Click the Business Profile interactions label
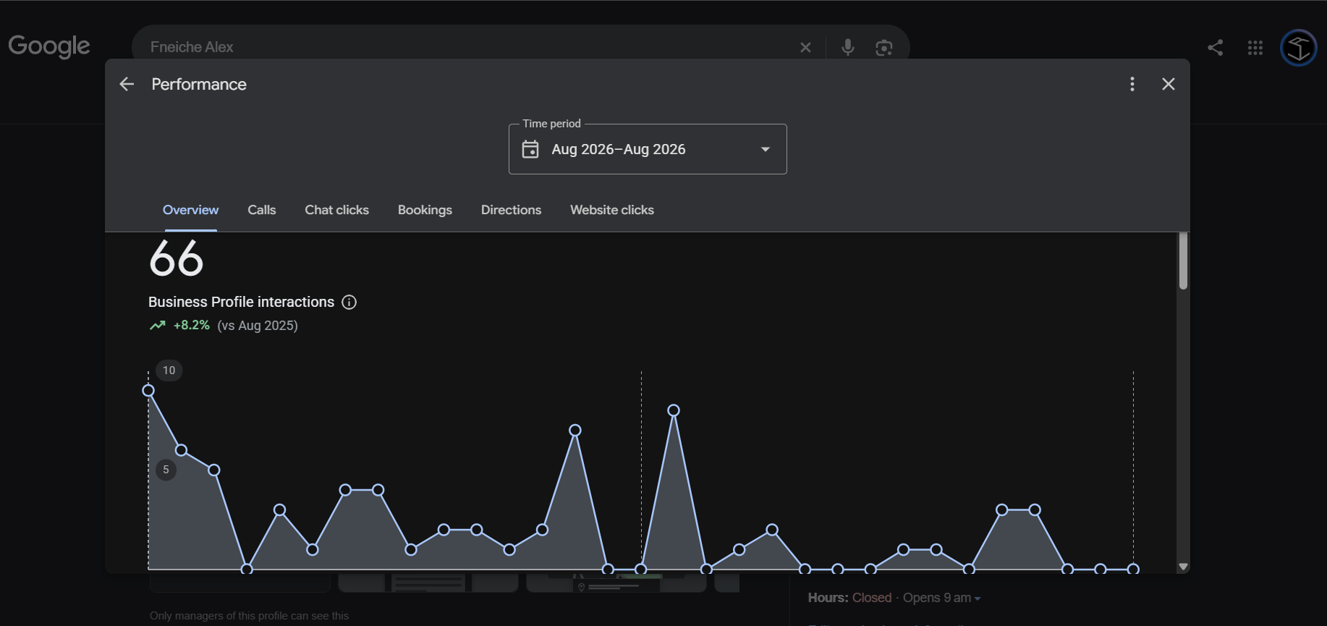This screenshot has height=626, width=1327. pos(241,303)
